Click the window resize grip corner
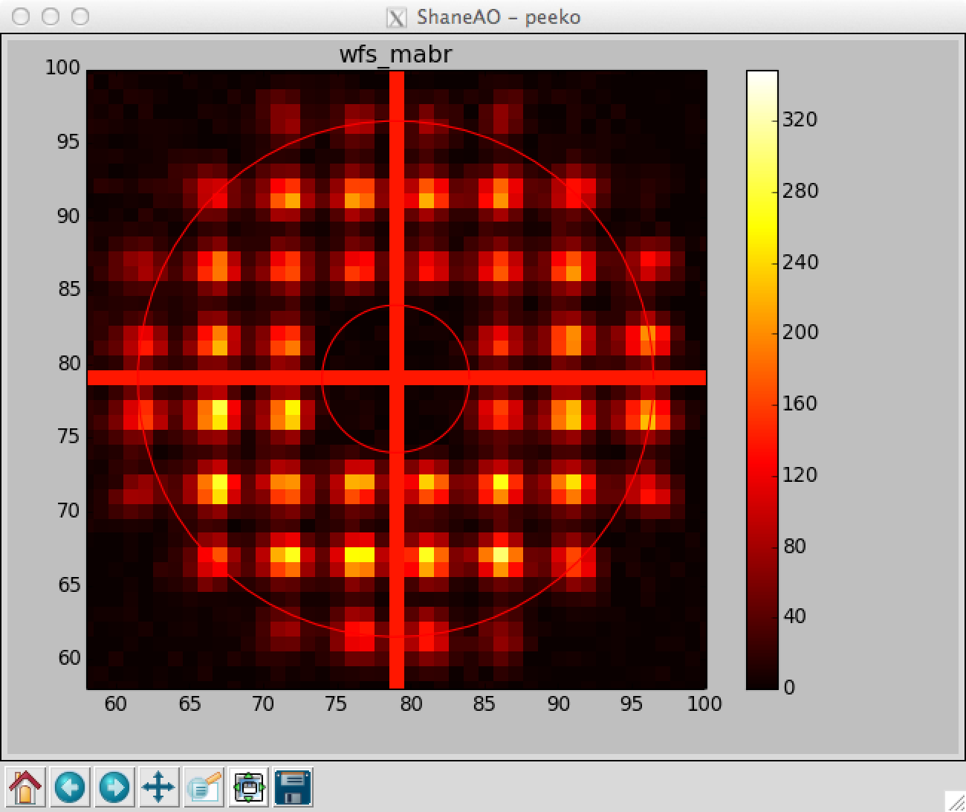Viewport: 966px width, 812px height. 954,800
